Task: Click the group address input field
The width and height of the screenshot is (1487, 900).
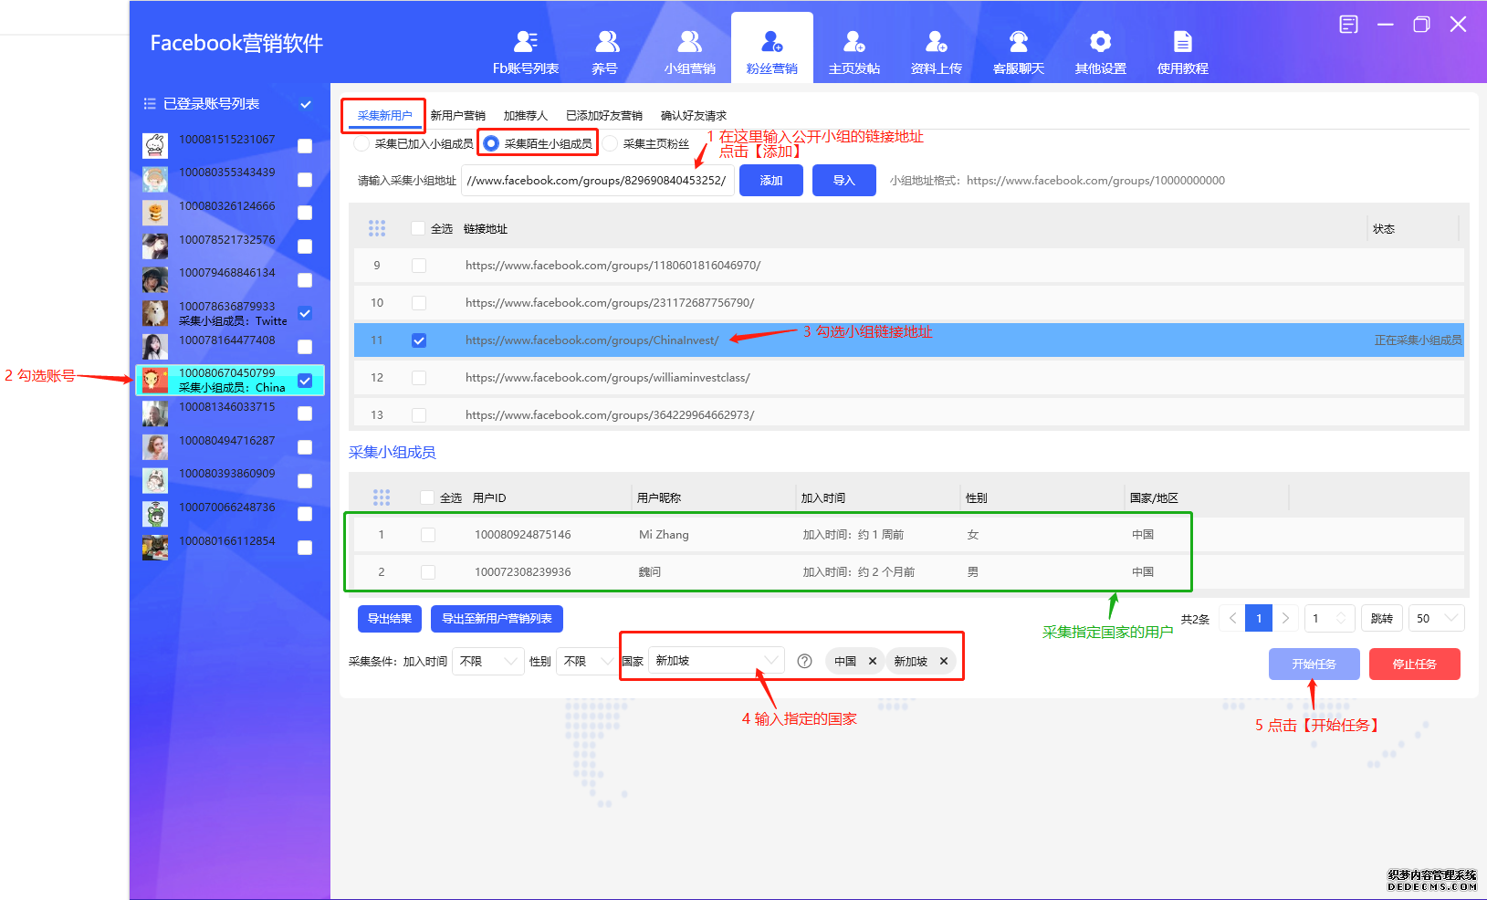Action: pos(598,181)
